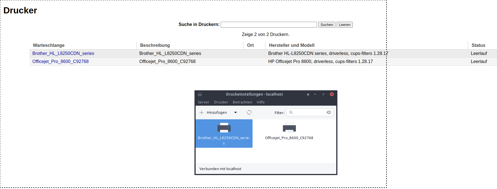Open the Hilfe menu

pos(261,102)
